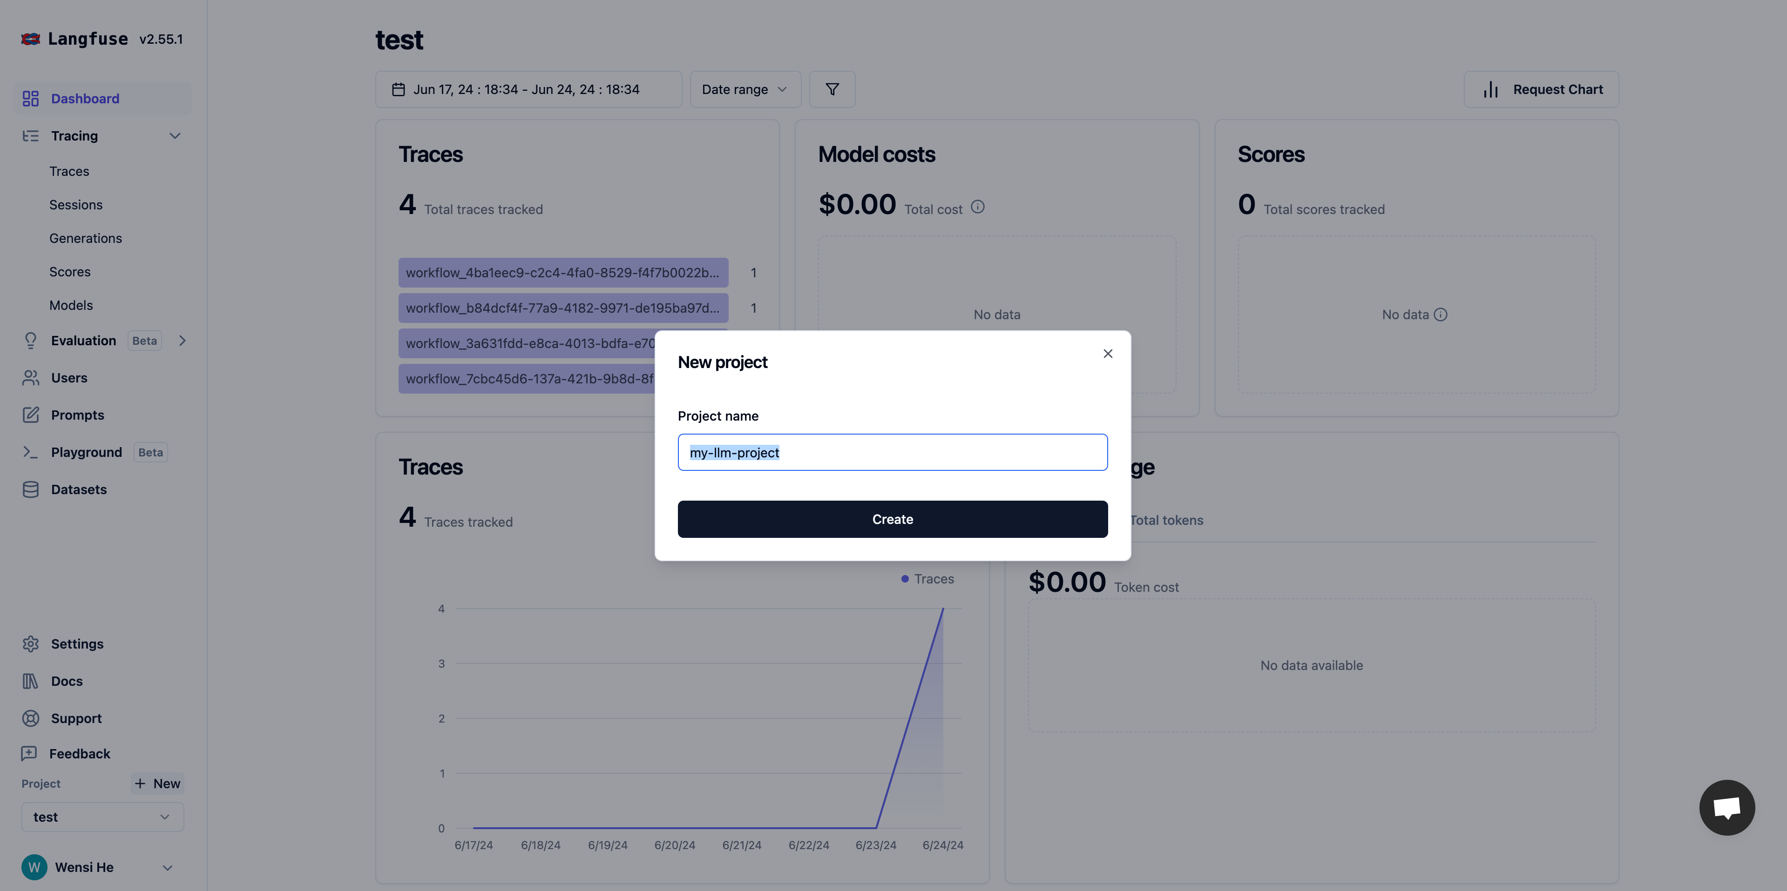Click the Total cost info icon
This screenshot has height=891, width=1787.
(x=977, y=207)
